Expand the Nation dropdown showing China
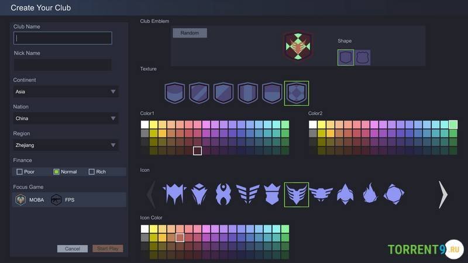The width and height of the screenshot is (468, 263). tap(66, 119)
